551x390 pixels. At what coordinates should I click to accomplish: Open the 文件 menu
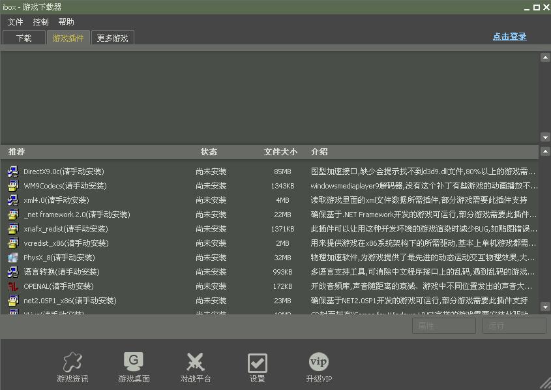pos(15,22)
